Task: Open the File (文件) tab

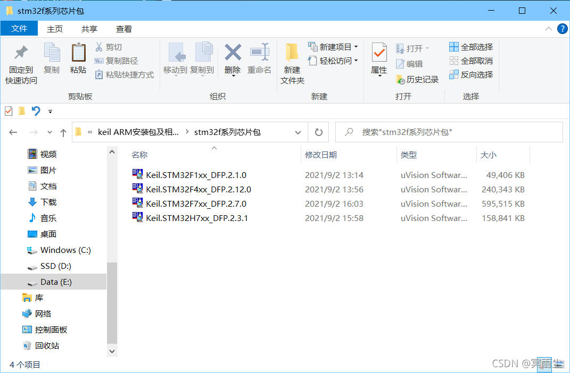Action: [x=19, y=29]
